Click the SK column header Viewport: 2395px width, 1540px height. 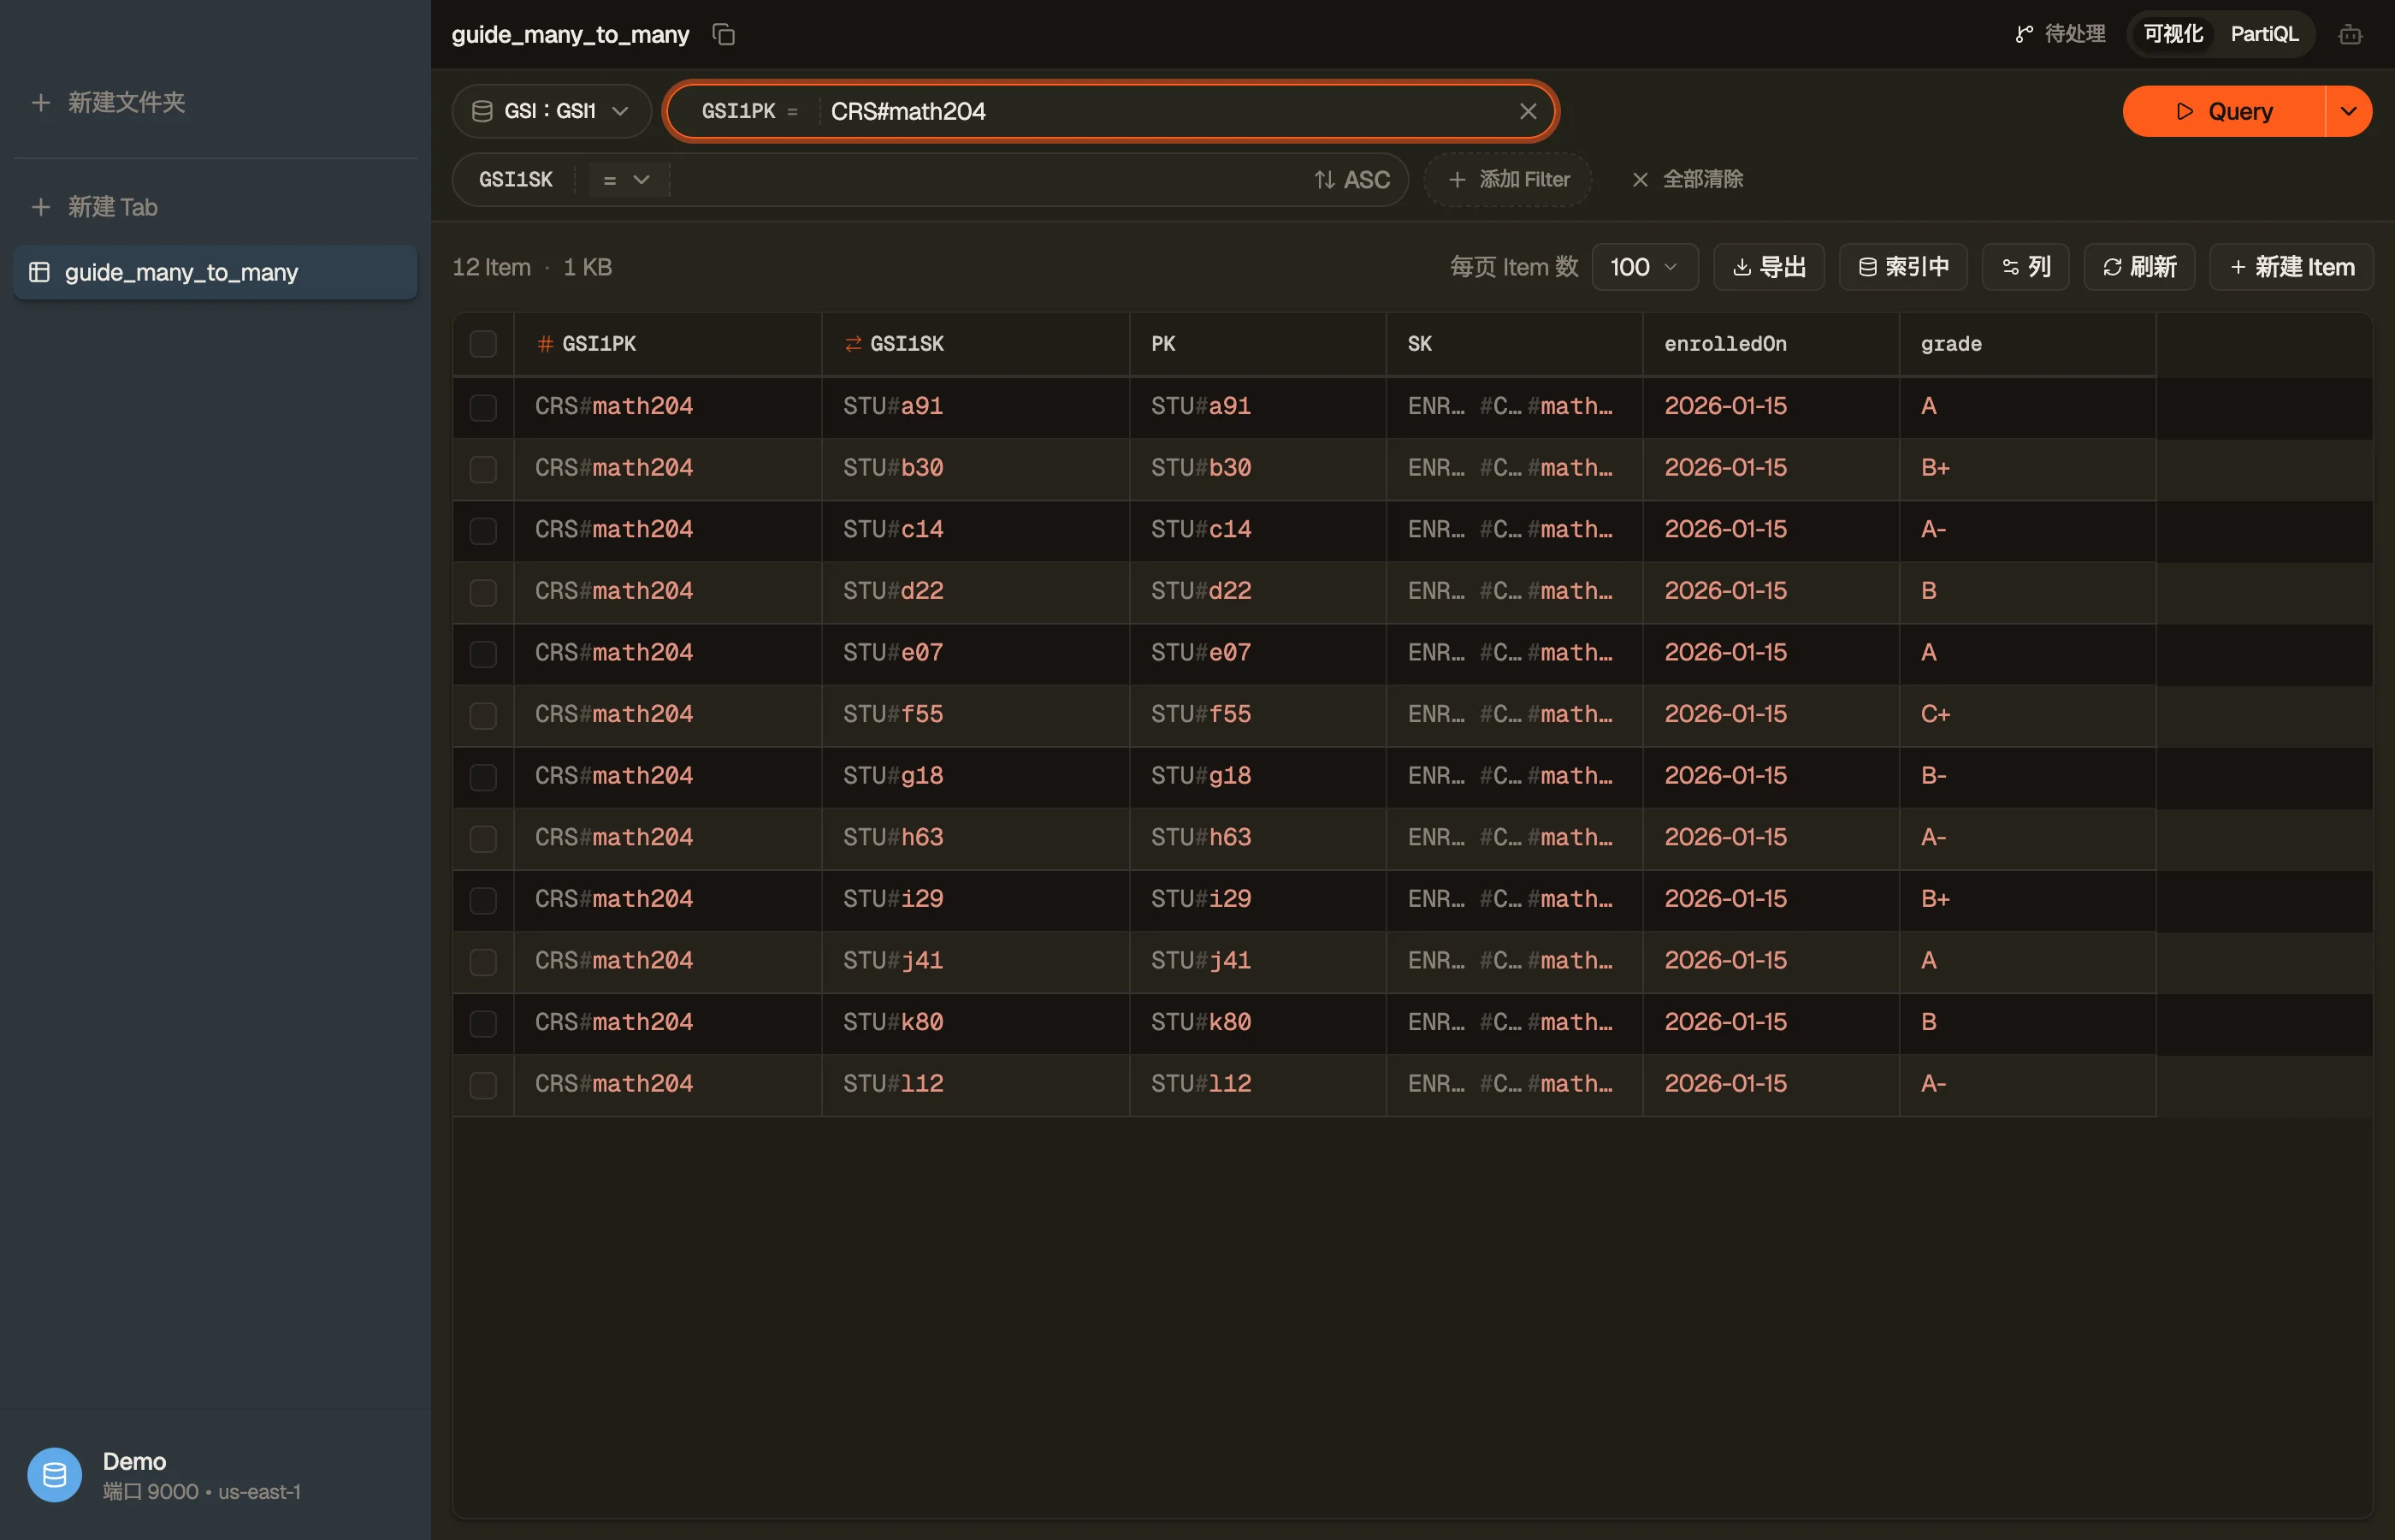[x=1514, y=344]
